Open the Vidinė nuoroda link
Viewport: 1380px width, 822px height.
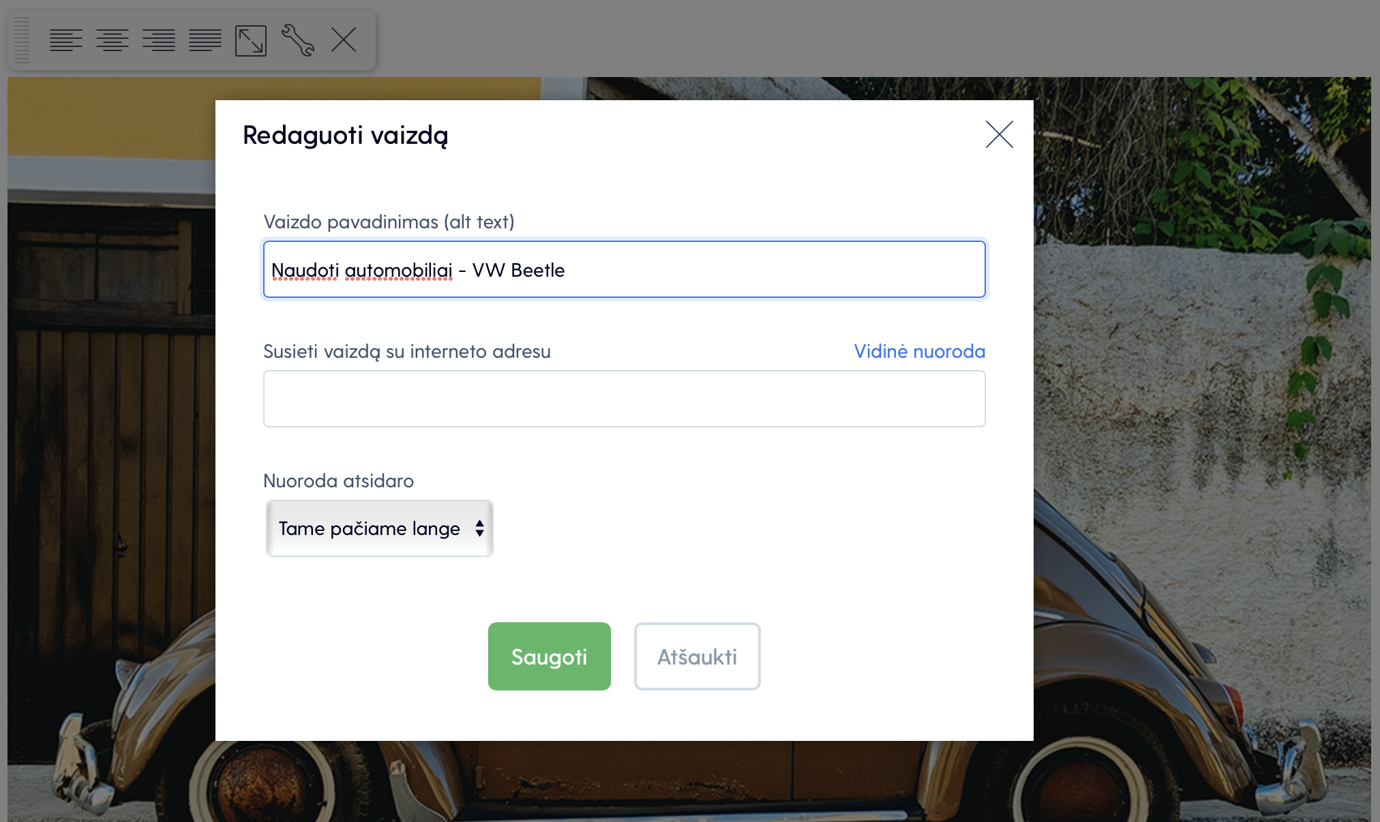(x=920, y=352)
